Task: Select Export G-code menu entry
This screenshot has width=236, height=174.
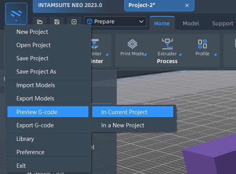Action: 48,125
